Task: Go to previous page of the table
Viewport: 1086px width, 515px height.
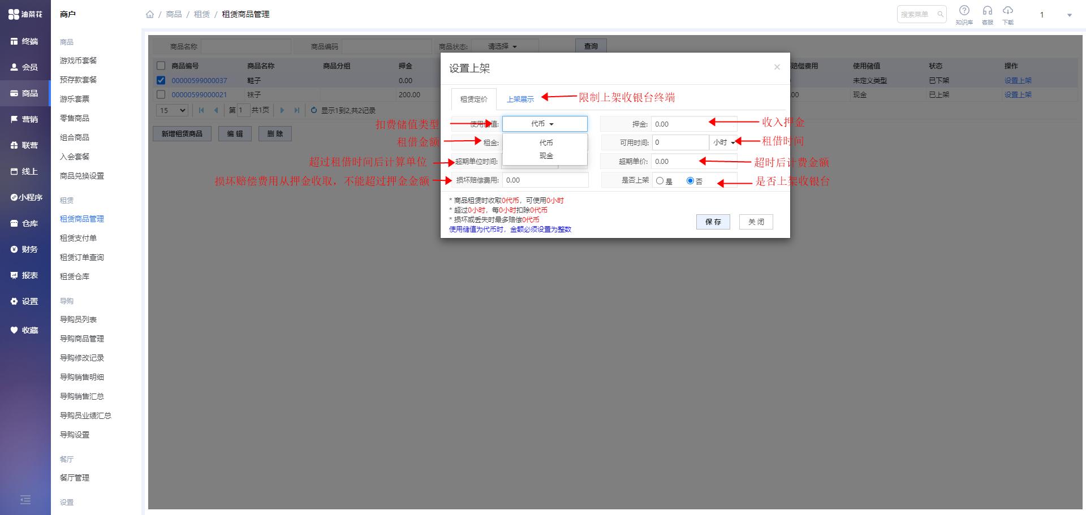Action: tap(216, 110)
